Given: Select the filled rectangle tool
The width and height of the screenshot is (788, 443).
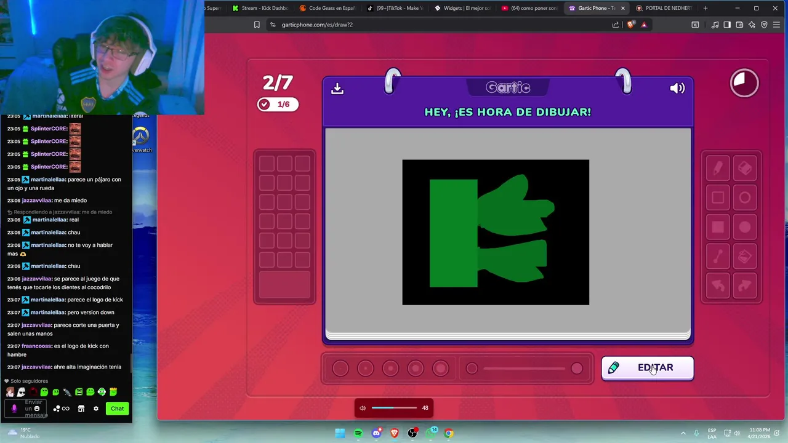Looking at the screenshot, I should coord(718,227).
